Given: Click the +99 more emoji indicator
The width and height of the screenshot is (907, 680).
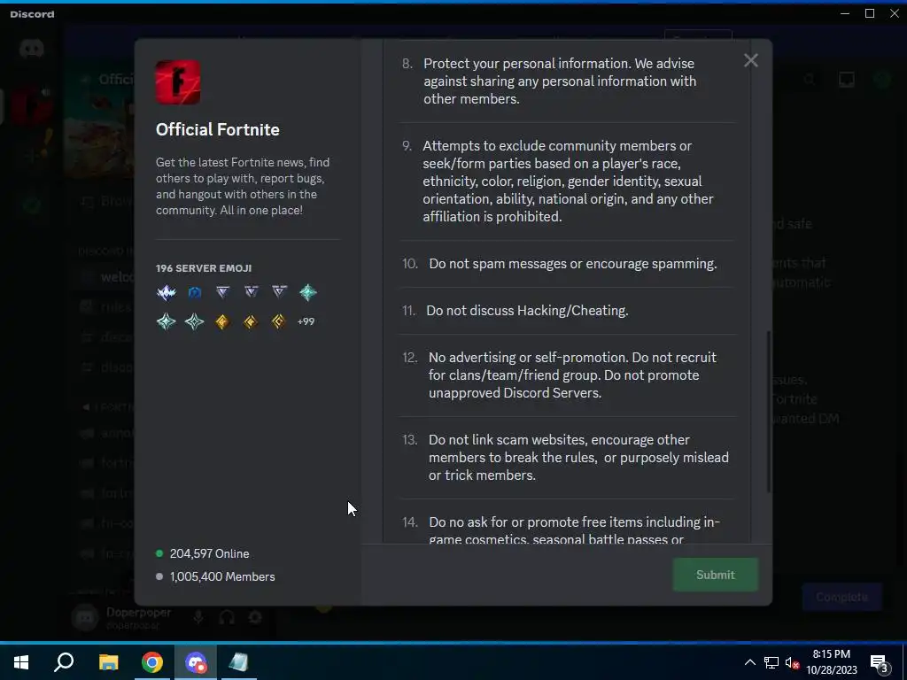Looking at the screenshot, I should [306, 321].
